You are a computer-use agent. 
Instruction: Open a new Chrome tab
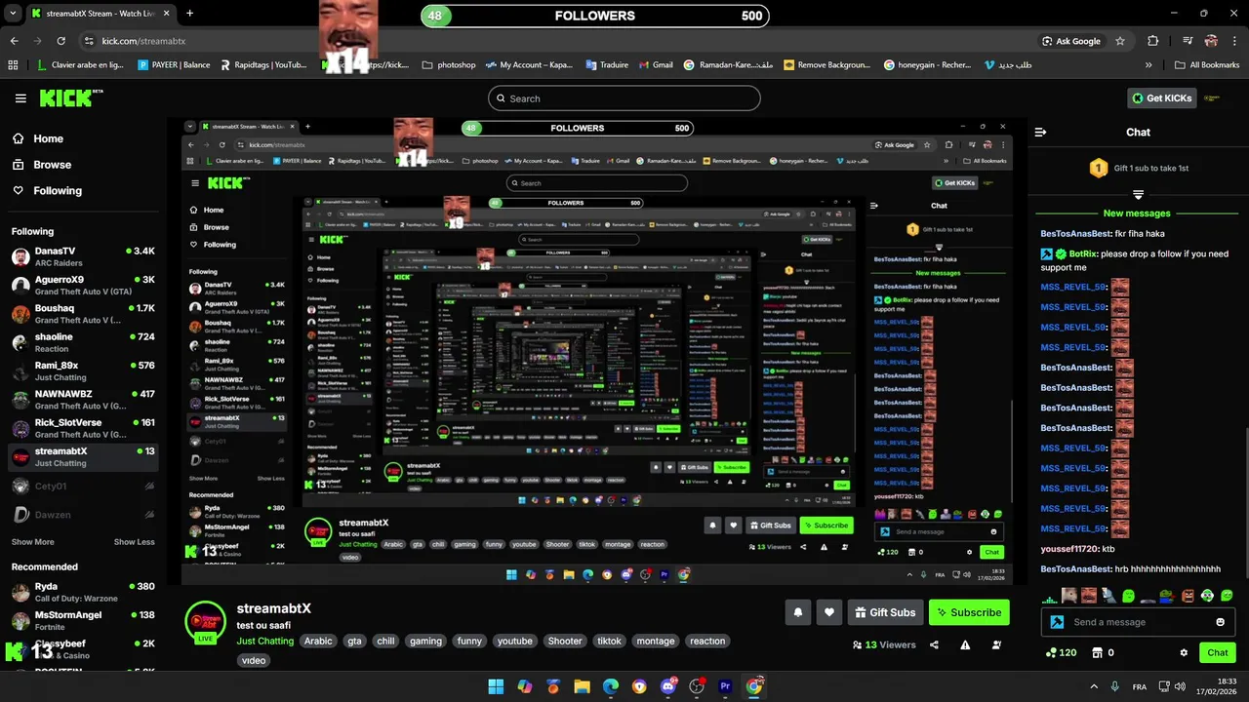189,14
